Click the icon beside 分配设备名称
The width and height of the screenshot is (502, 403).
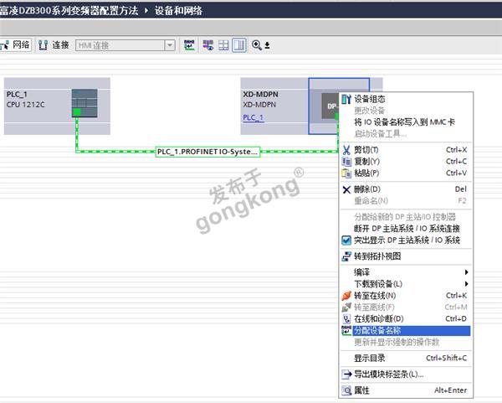coord(346,331)
